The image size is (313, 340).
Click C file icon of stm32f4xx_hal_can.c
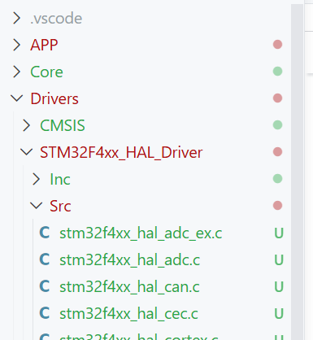click(45, 286)
